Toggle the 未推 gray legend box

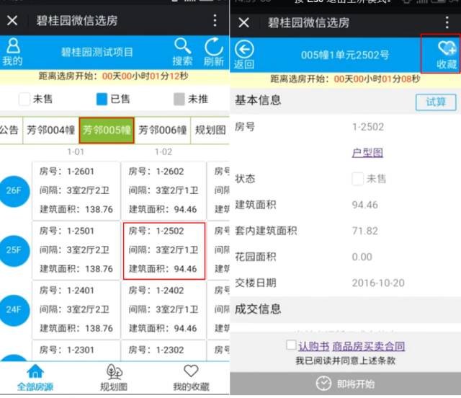coord(179,99)
